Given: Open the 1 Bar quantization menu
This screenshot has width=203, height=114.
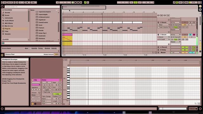Looking at the screenshot, I should pyautogui.click(x=34, y=3).
